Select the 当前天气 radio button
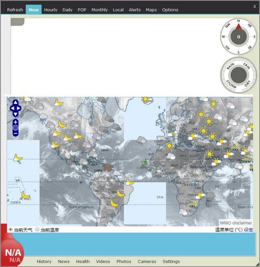 click(11, 230)
